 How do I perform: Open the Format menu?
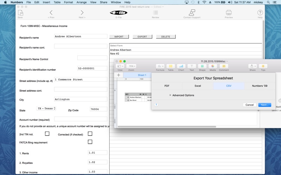[x=68, y=2]
